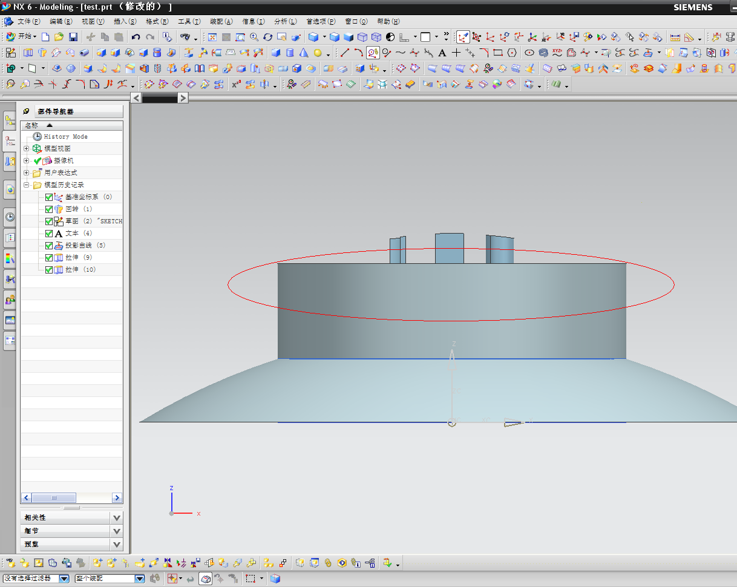
Task: Open the 分析(L) menu
Action: [285, 21]
